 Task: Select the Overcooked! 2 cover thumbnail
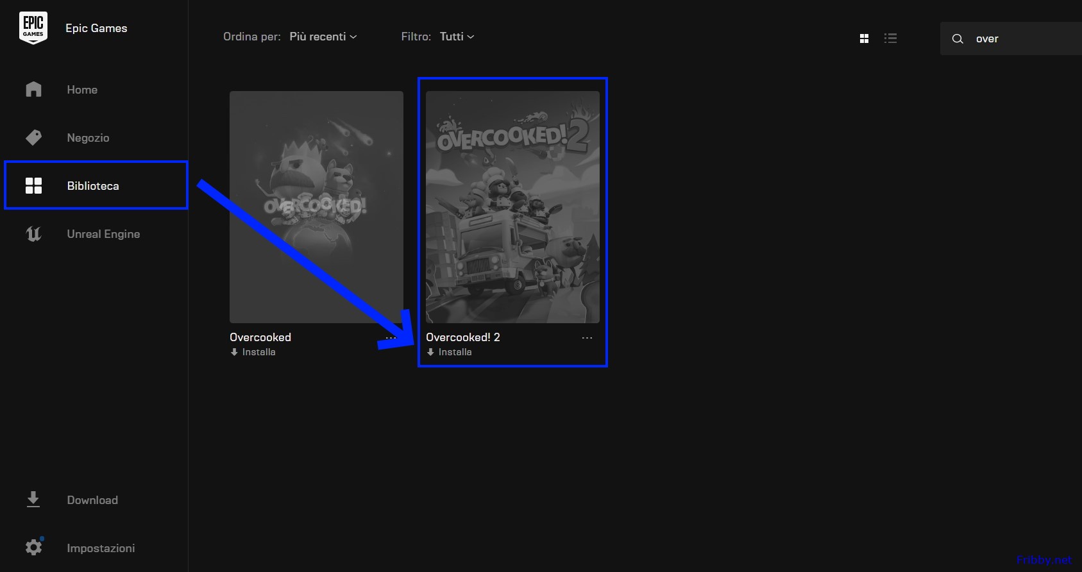(512, 206)
